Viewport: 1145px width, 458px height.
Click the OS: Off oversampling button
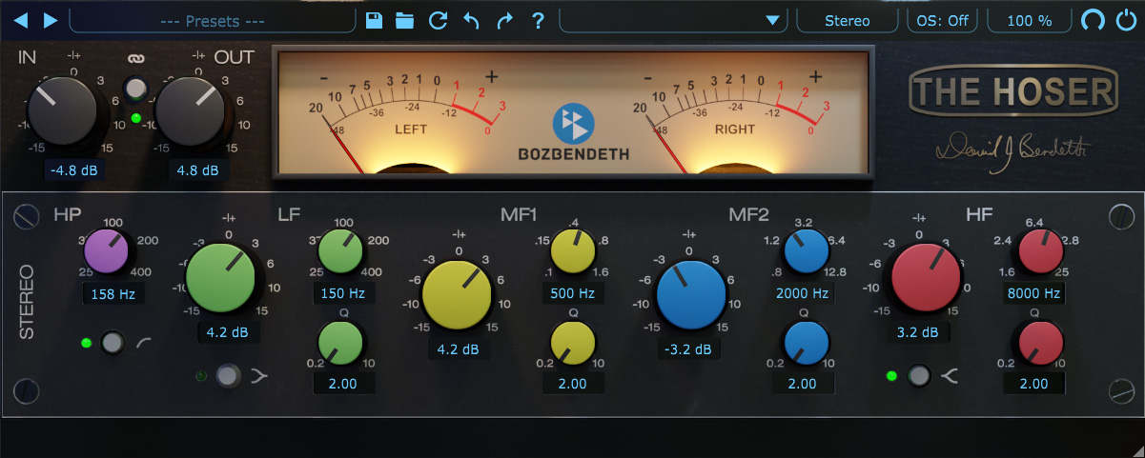pyautogui.click(x=942, y=20)
